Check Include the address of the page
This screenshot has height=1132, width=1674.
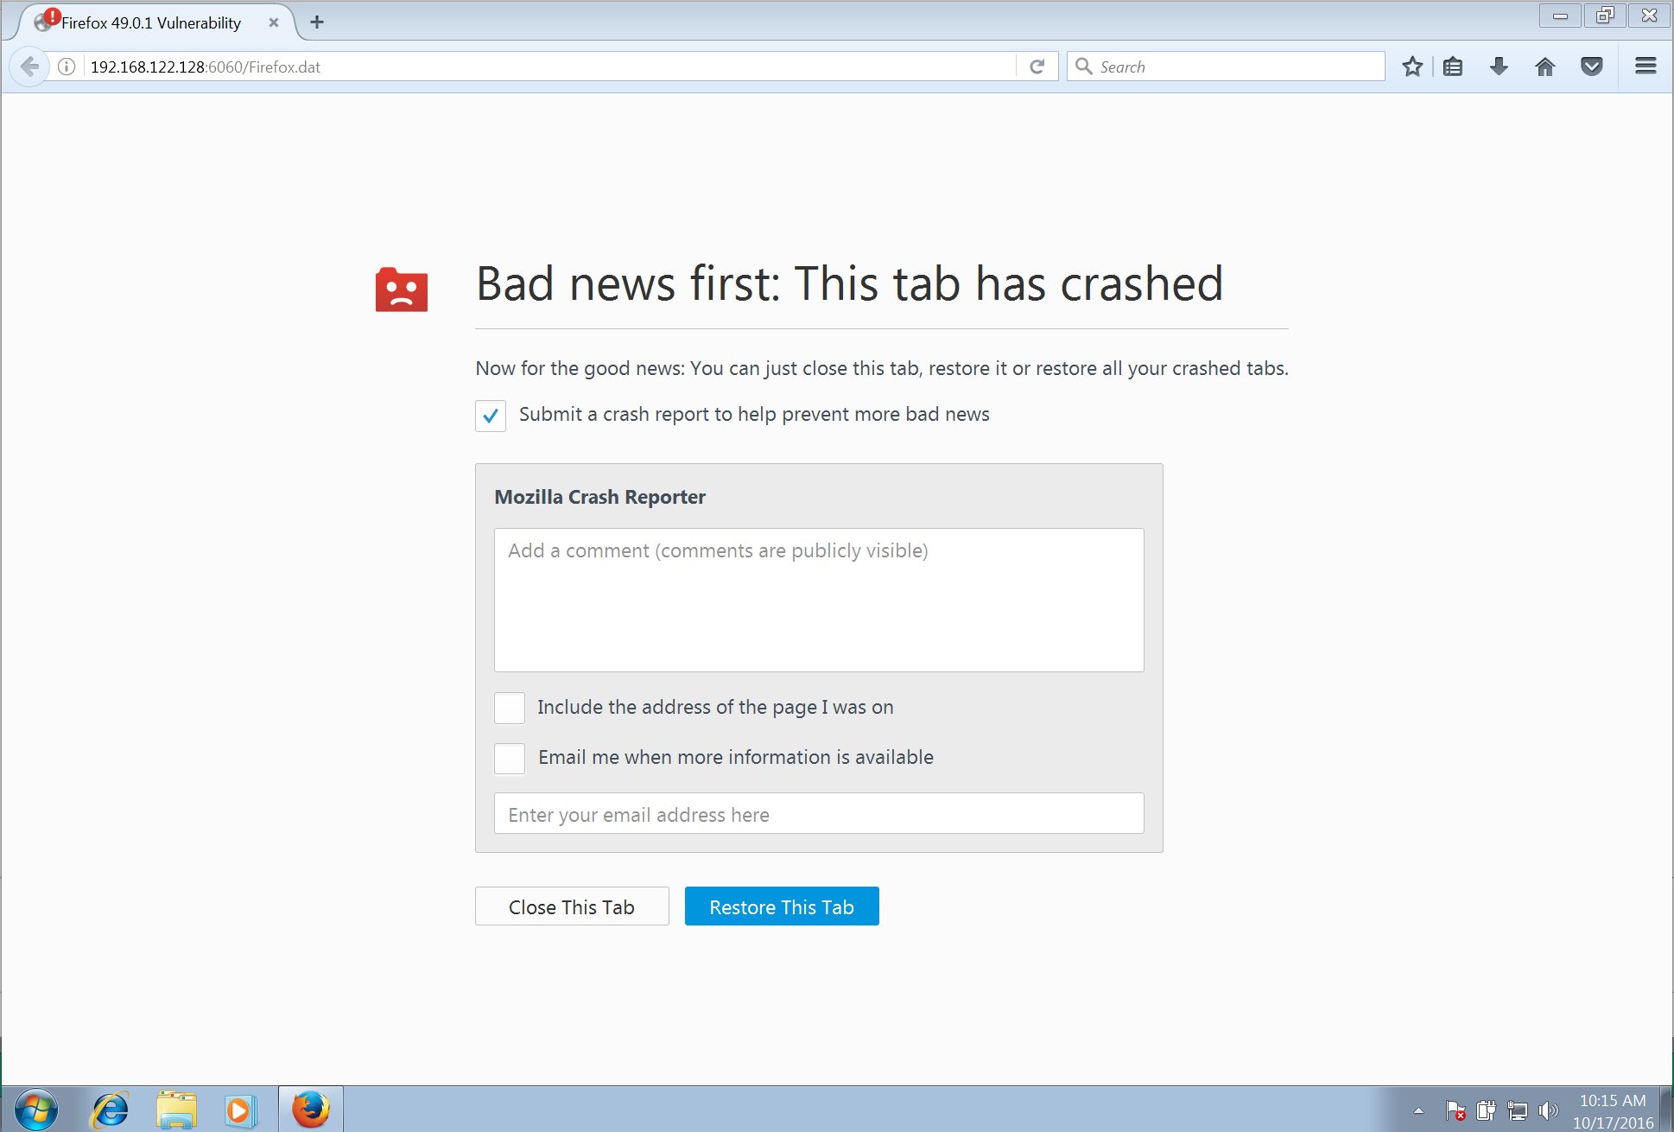[x=510, y=708]
